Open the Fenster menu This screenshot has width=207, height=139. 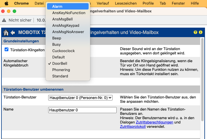pyautogui.click(x=178, y=3)
